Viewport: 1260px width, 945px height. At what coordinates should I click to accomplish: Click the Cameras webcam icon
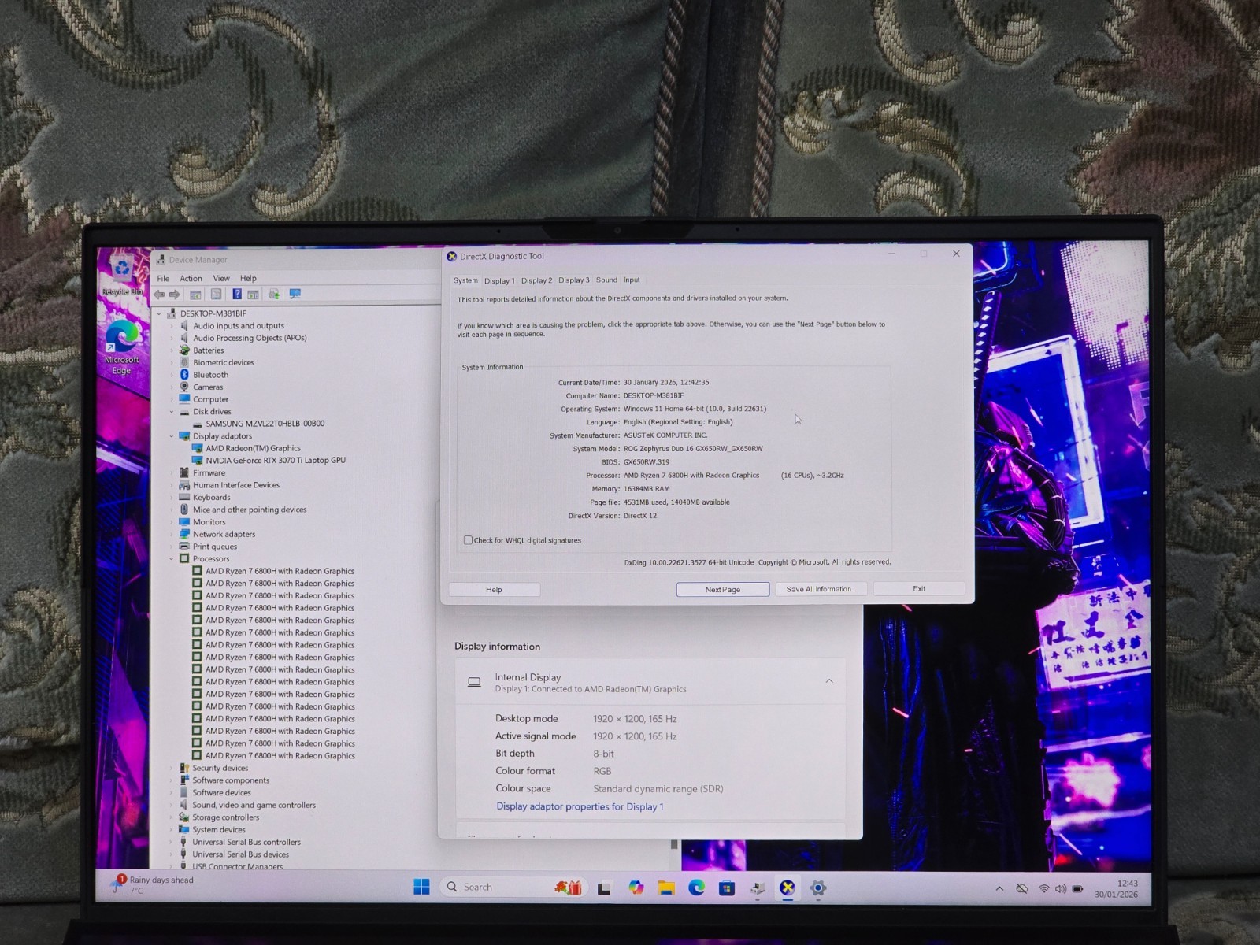(184, 387)
